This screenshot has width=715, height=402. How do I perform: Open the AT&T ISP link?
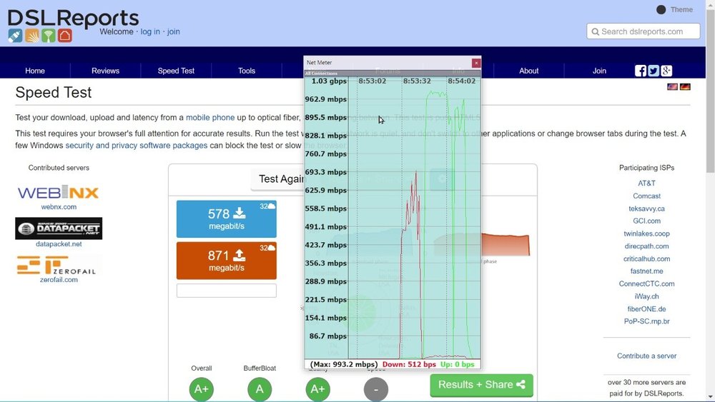pyautogui.click(x=646, y=183)
